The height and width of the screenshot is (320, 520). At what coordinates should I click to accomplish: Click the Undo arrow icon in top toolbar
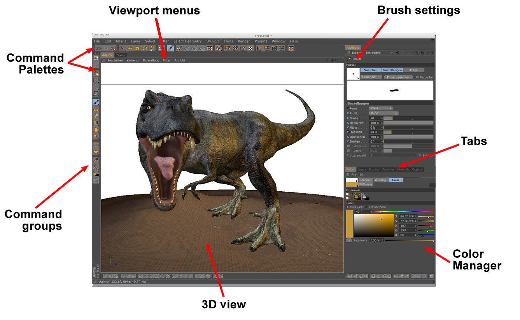click(x=98, y=49)
